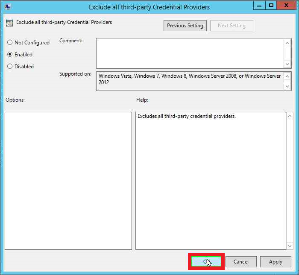Click the system menu icon in title bar
The image size is (299, 275).
pyautogui.click(x=8, y=7)
